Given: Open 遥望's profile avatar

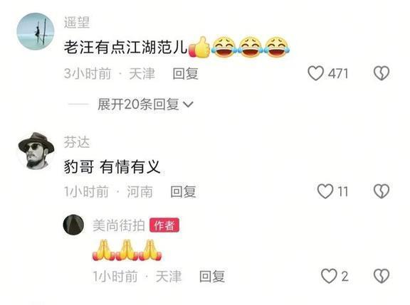Looking at the screenshot, I should pos(36,31).
